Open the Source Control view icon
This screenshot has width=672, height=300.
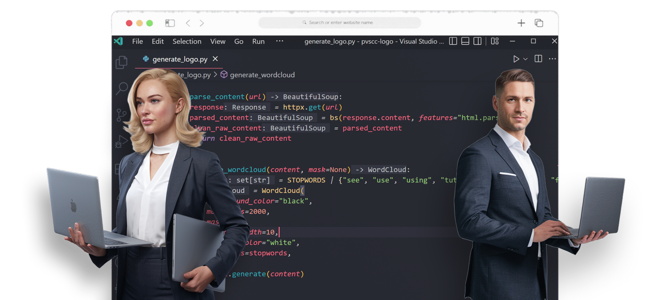(121, 115)
